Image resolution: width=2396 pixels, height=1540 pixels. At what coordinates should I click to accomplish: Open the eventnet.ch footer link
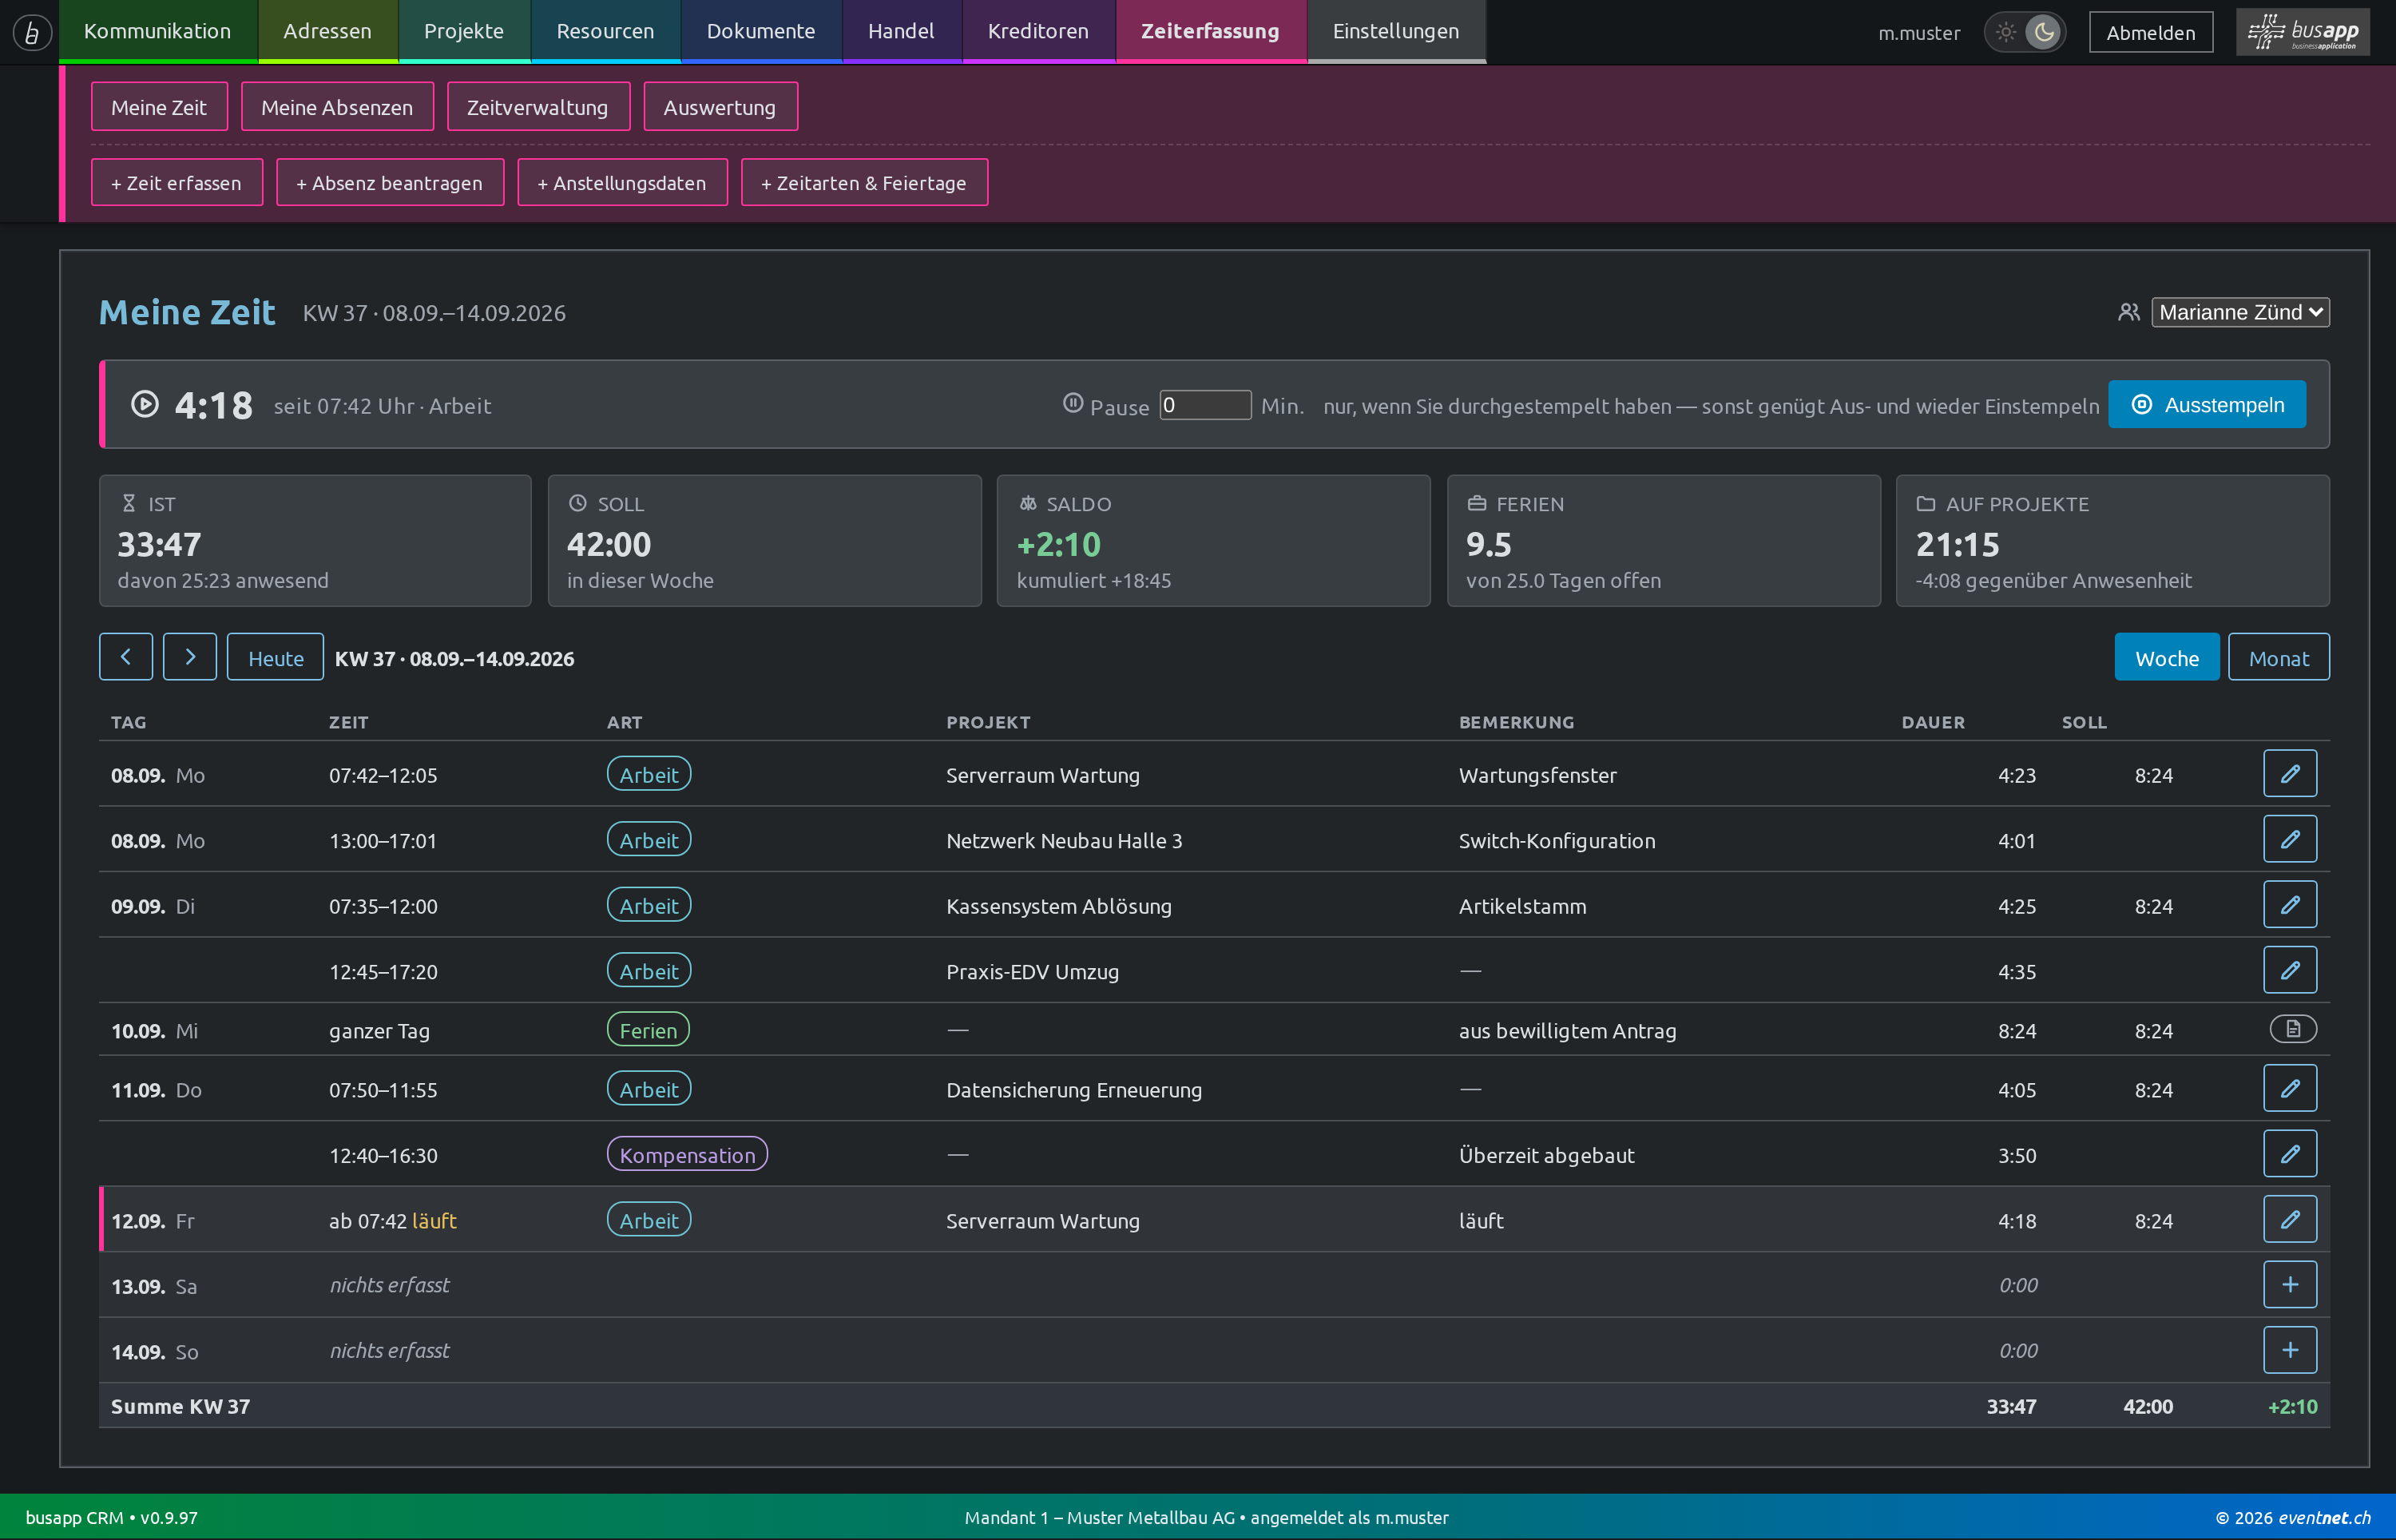pyautogui.click(x=2324, y=1517)
